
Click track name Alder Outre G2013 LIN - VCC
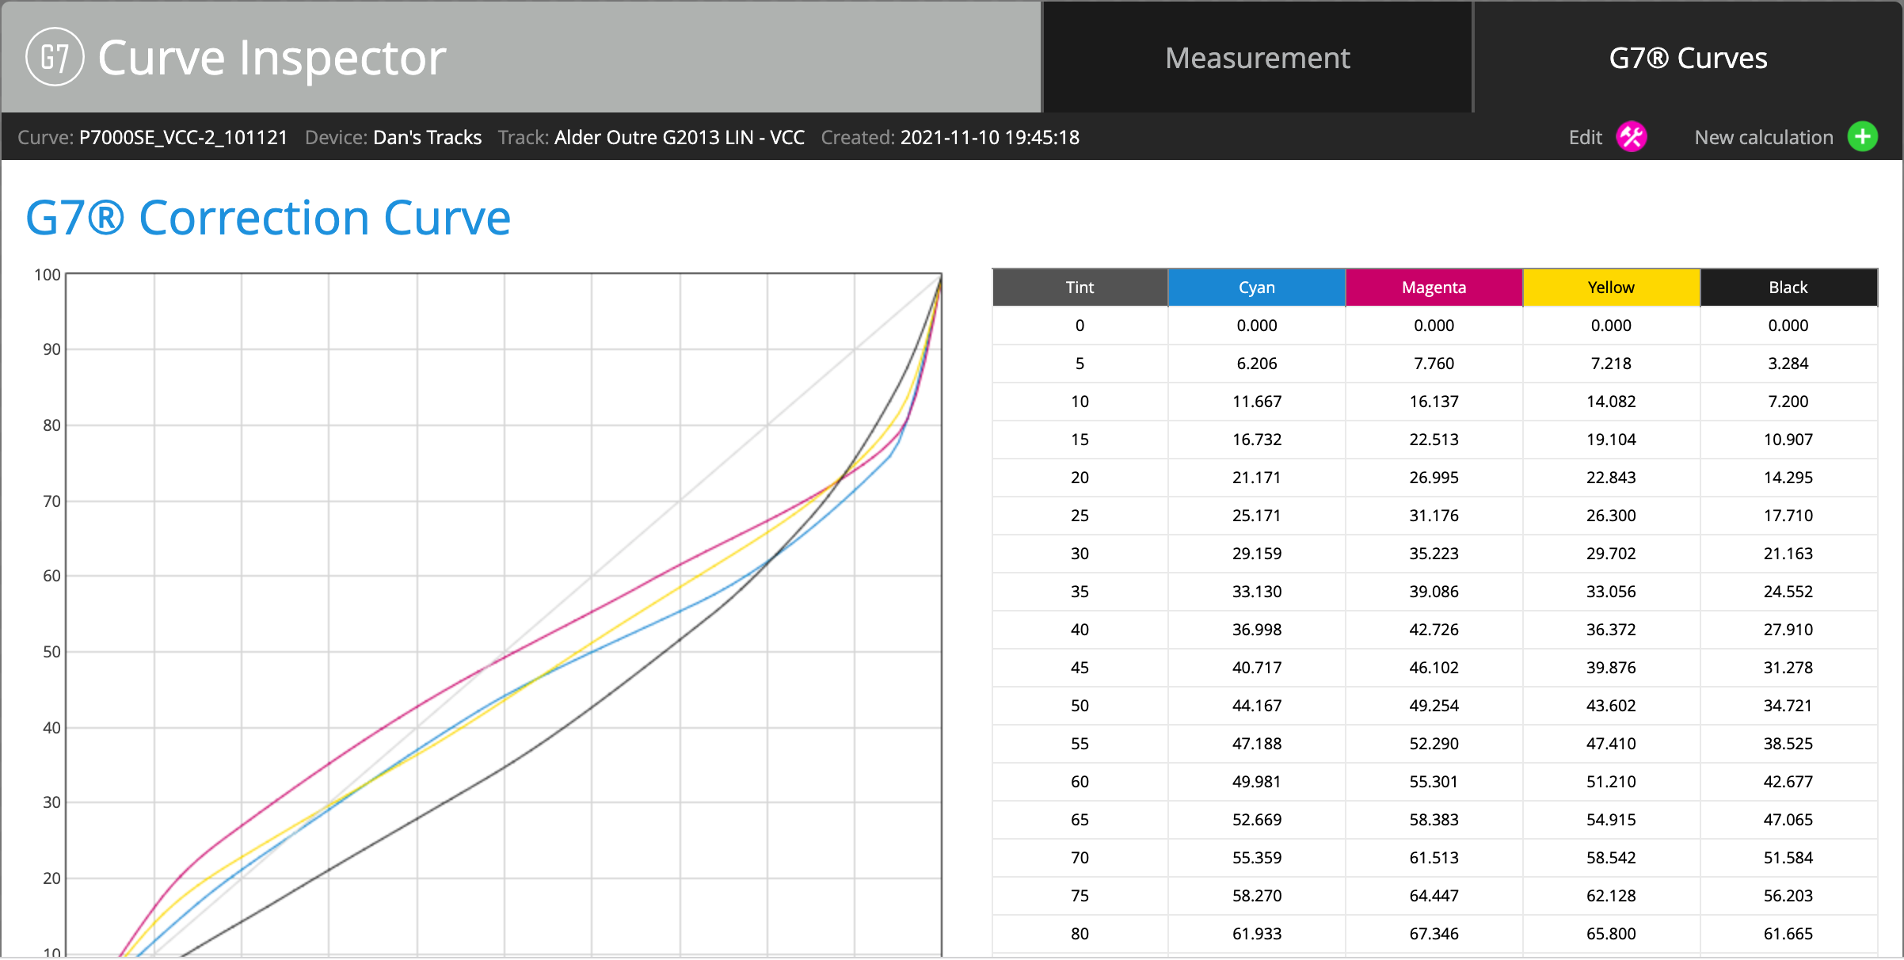click(680, 138)
